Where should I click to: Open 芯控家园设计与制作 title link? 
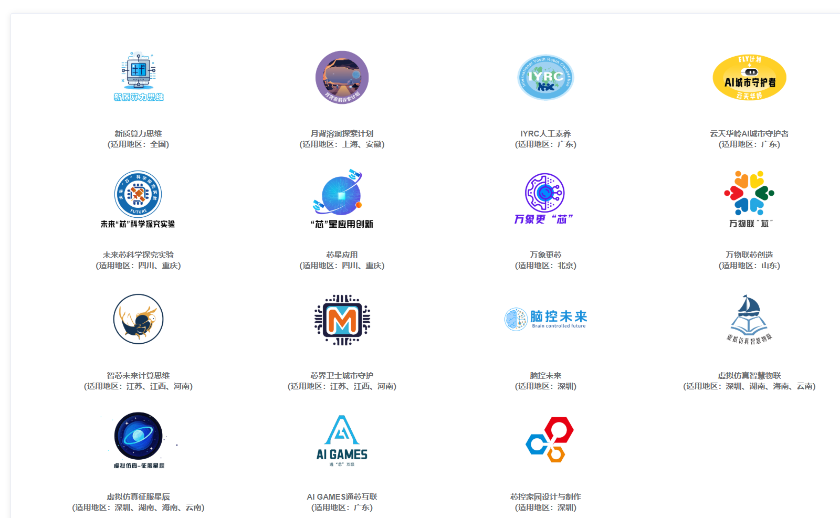pyautogui.click(x=545, y=497)
